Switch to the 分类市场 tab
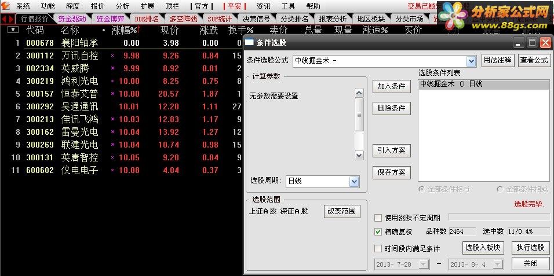This screenshot has width=554, height=276. pos(409,19)
